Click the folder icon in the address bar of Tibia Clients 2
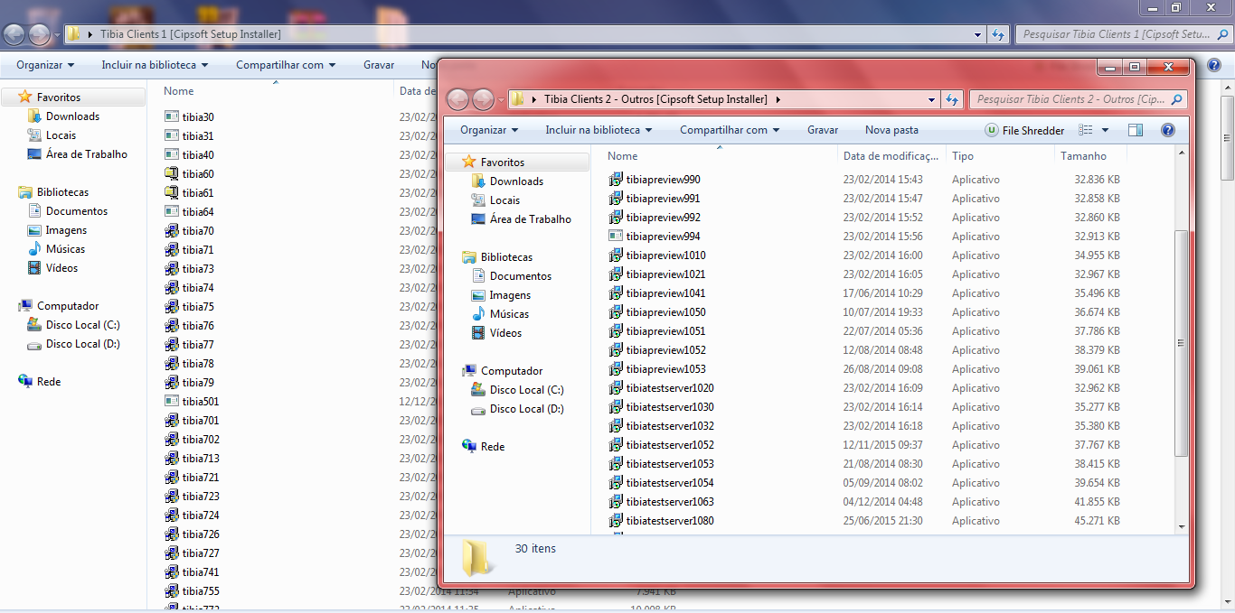 pyautogui.click(x=518, y=99)
